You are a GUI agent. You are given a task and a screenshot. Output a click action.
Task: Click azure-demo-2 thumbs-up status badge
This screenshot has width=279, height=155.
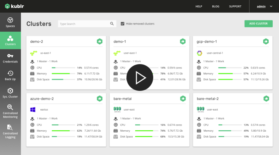[x=100, y=99]
